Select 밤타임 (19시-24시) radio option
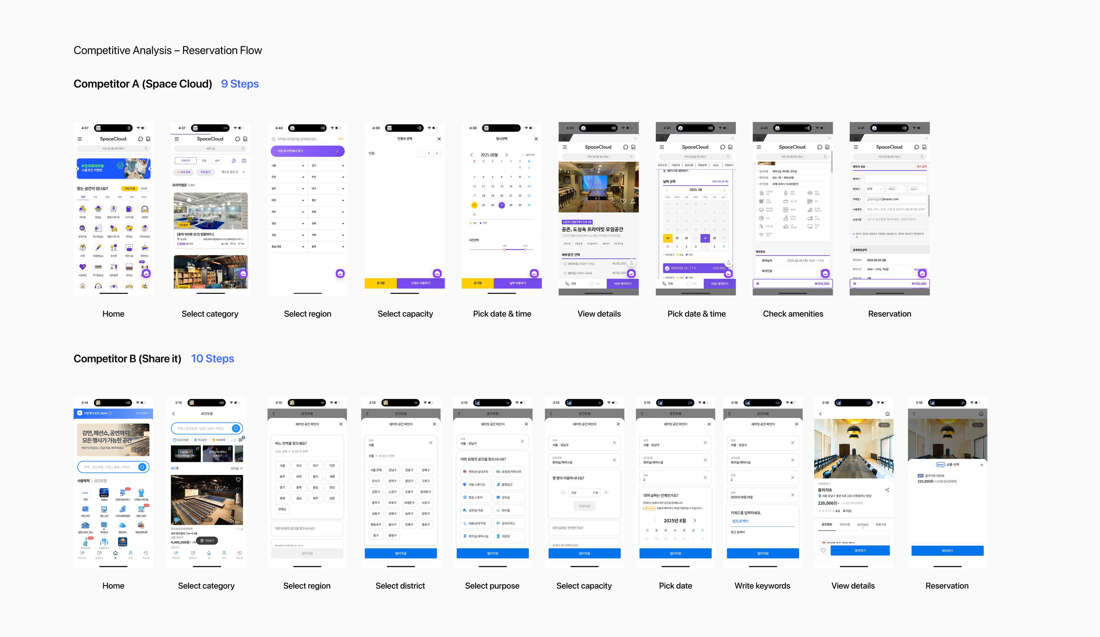 pyautogui.click(x=565, y=273)
